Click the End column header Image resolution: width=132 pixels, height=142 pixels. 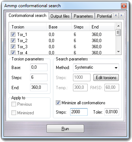point(102,27)
